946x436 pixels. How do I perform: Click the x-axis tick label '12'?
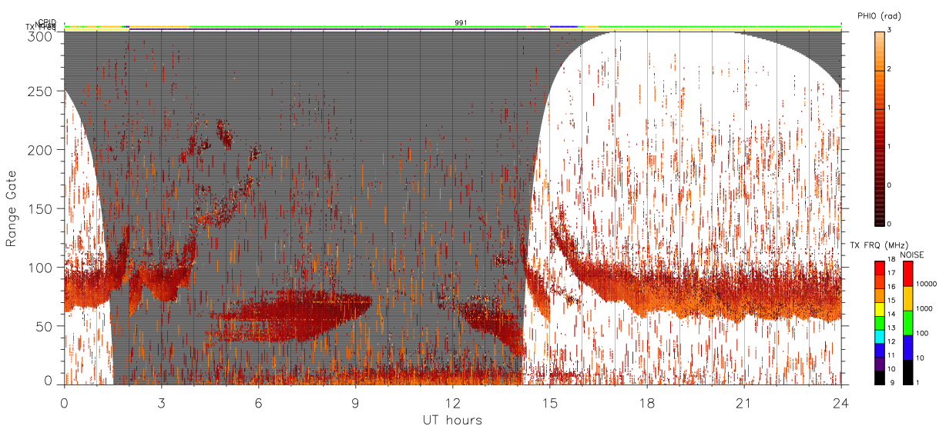452,403
